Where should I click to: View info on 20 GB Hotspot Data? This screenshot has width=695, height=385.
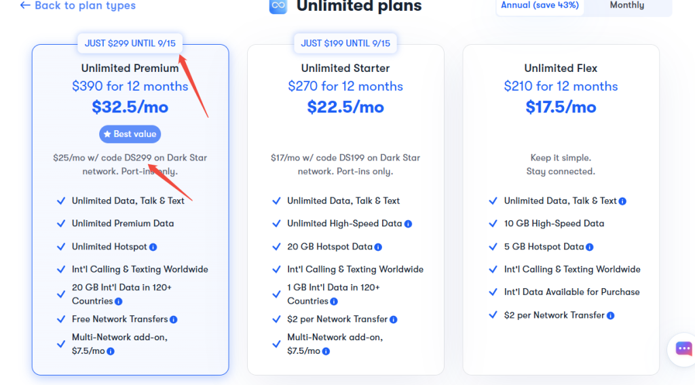378,247
